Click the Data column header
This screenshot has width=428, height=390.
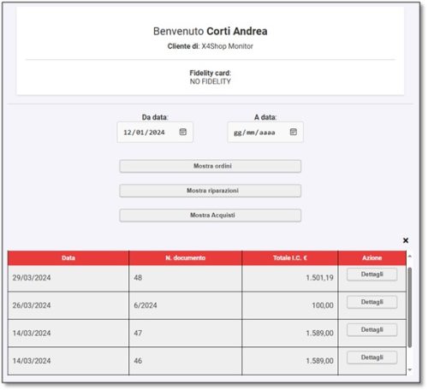[x=68, y=258]
